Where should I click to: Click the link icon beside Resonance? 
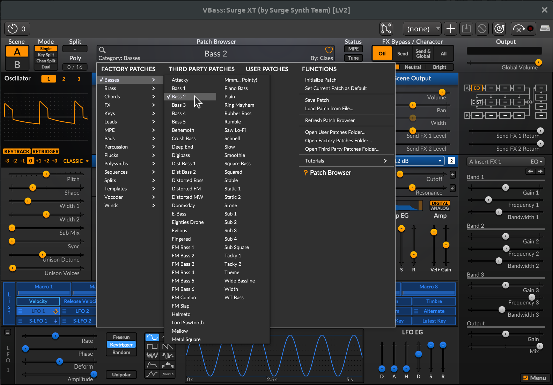click(x=452, y=188)
